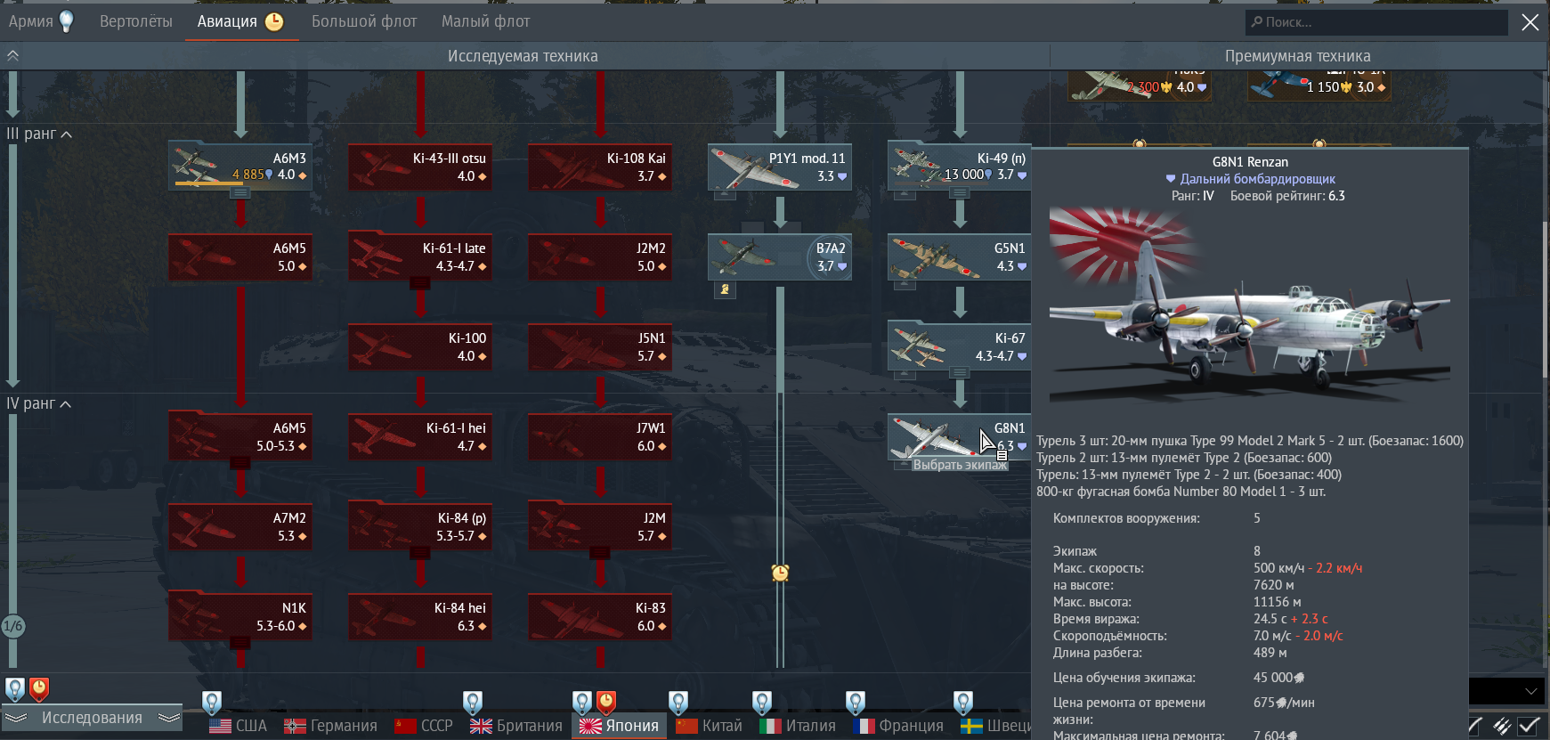This screenshot has height=740, width=1550.
Task: Select the locked J7W1 card
Action: pos(600,437)
